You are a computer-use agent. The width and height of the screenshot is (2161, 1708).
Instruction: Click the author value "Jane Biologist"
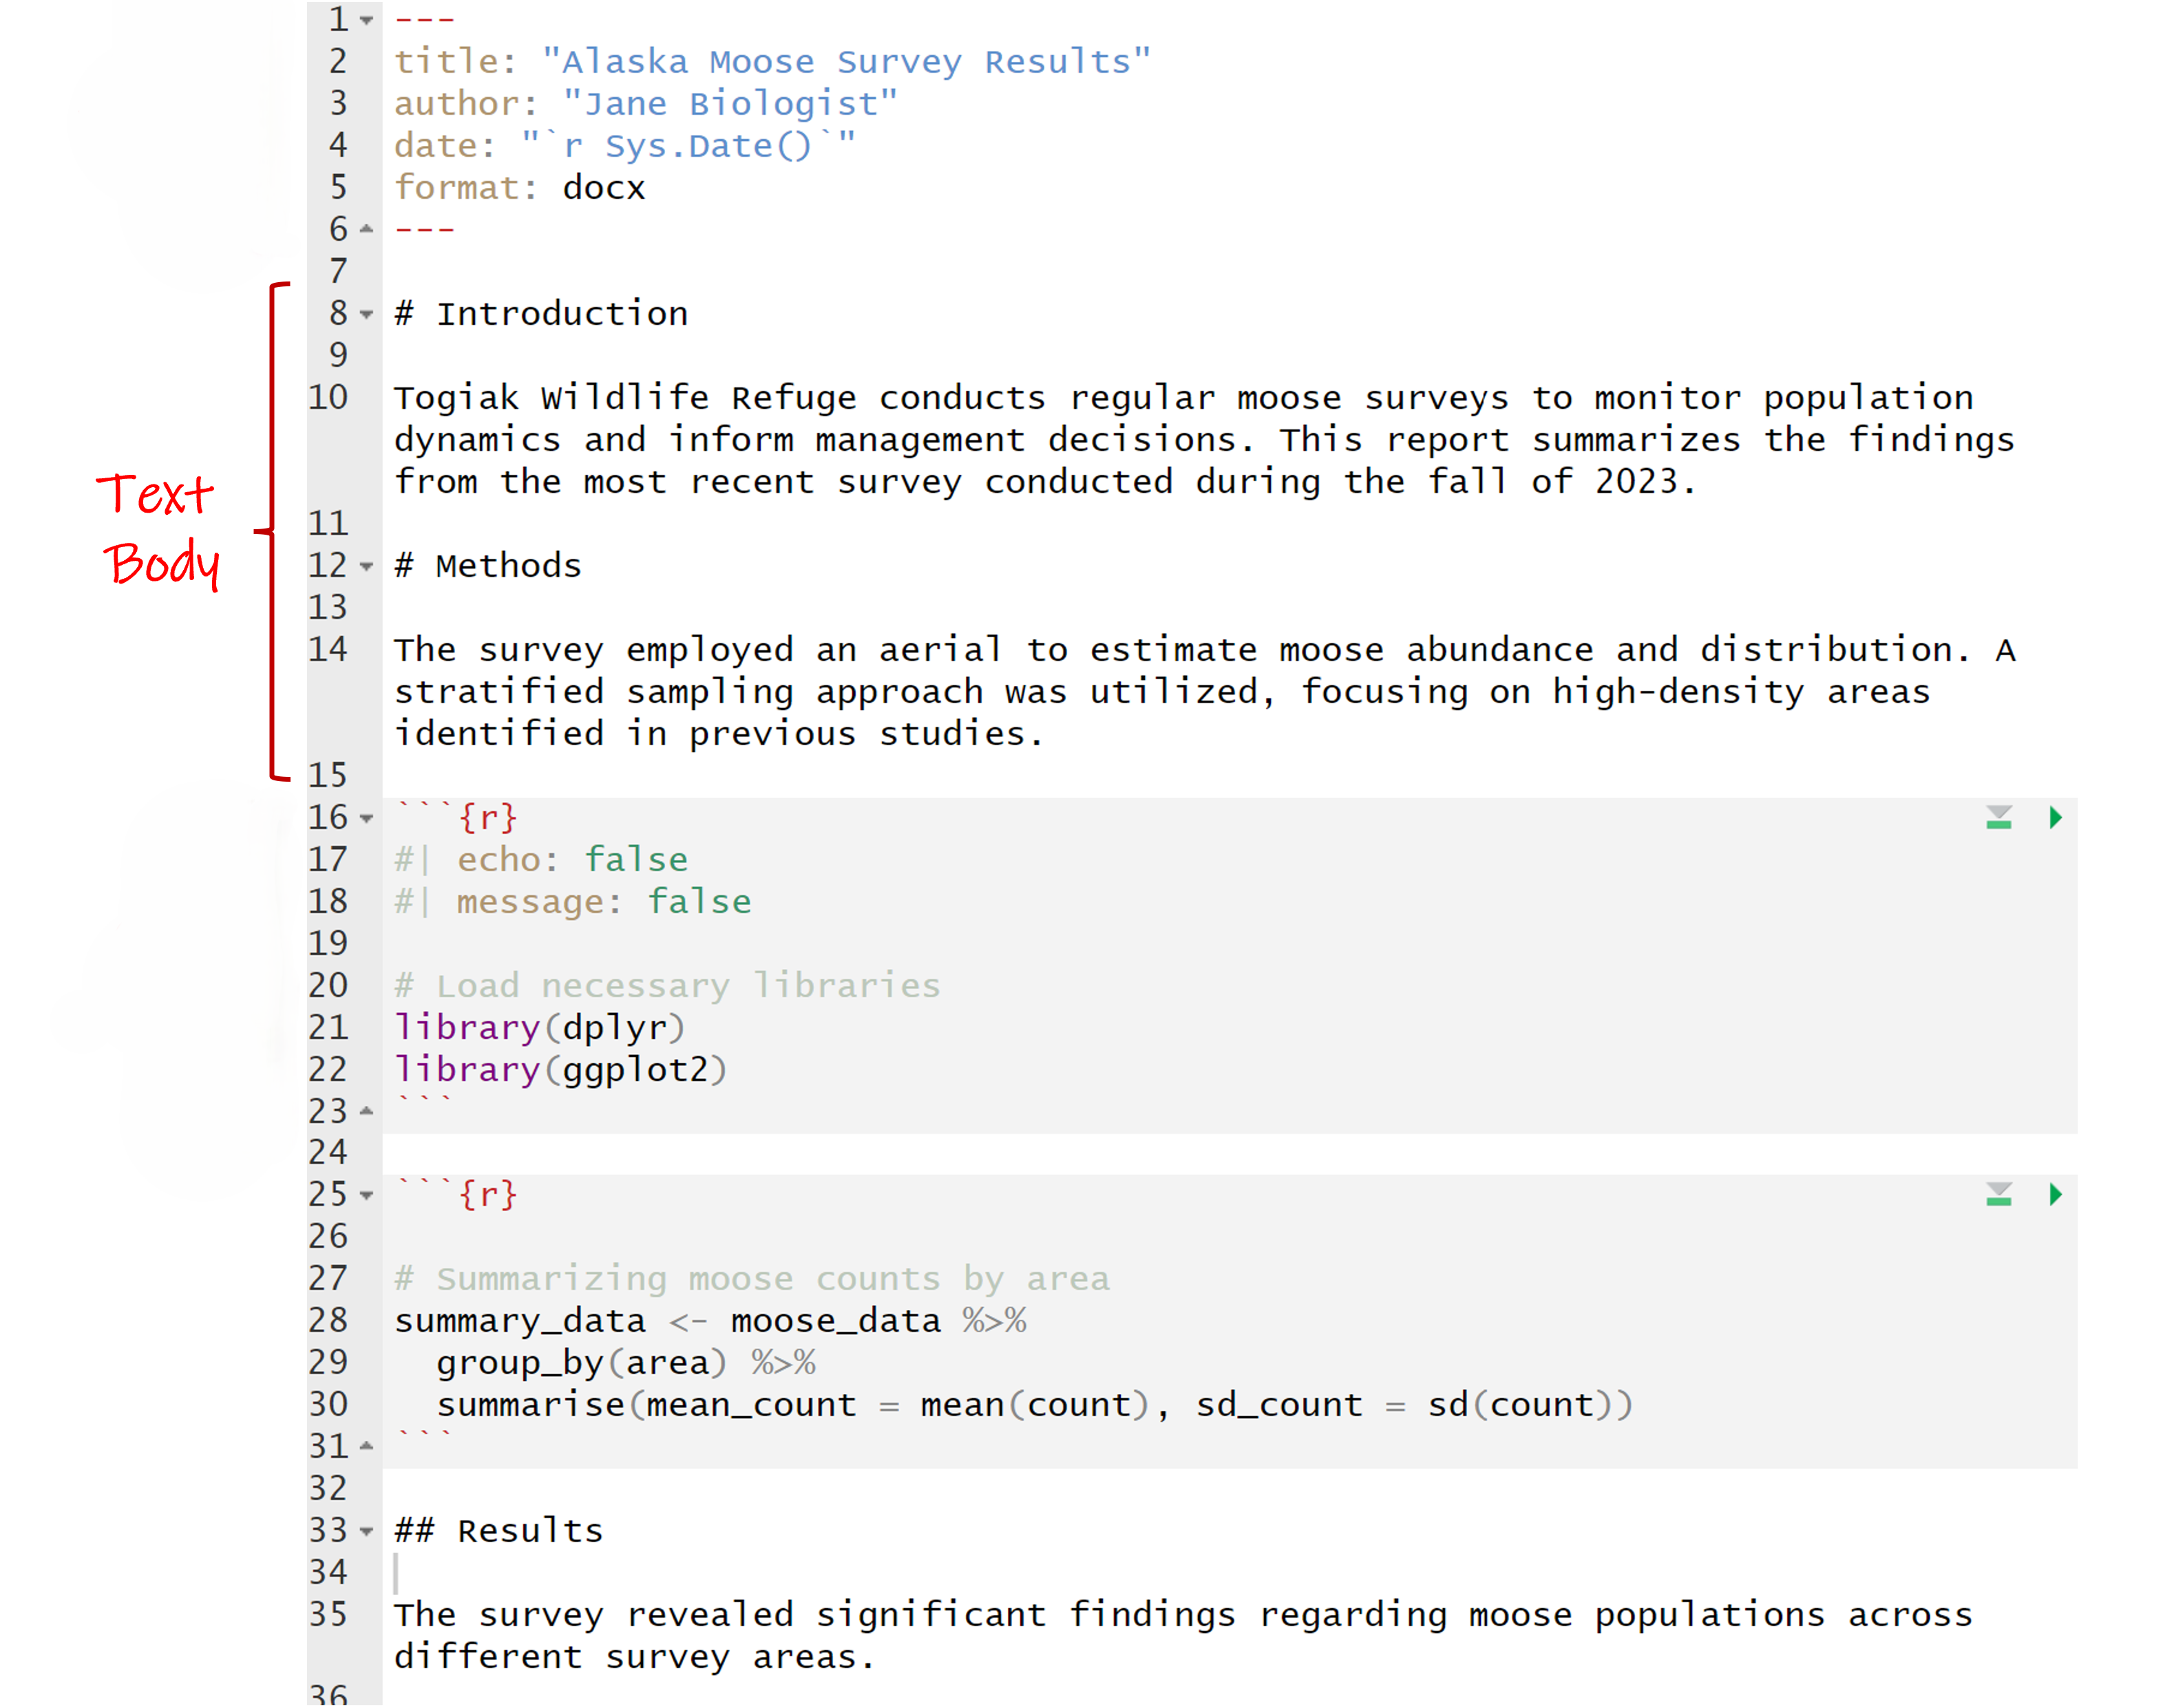(729, 104)
